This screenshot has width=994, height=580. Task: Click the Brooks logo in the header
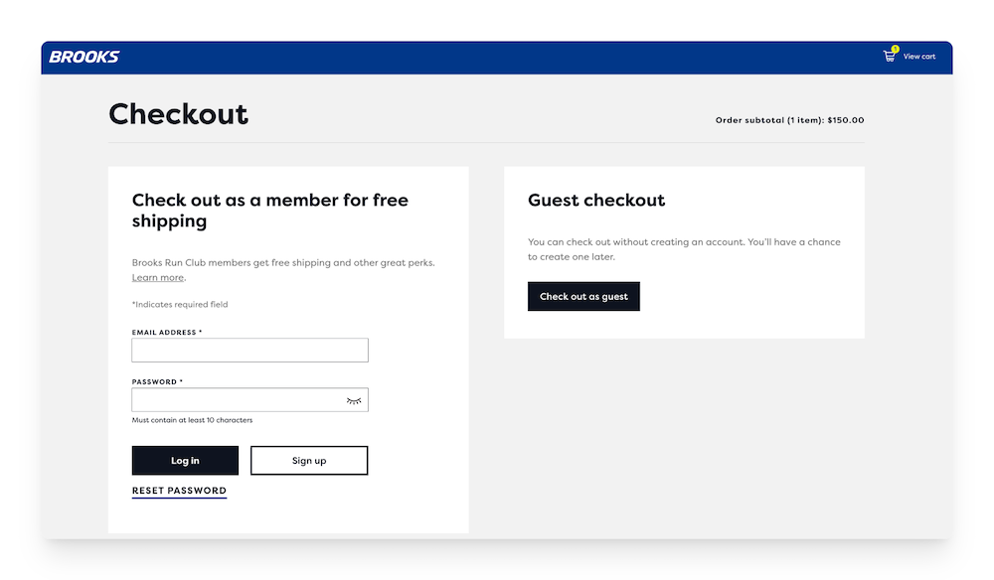pyautogui.click(x=83, y=57)
